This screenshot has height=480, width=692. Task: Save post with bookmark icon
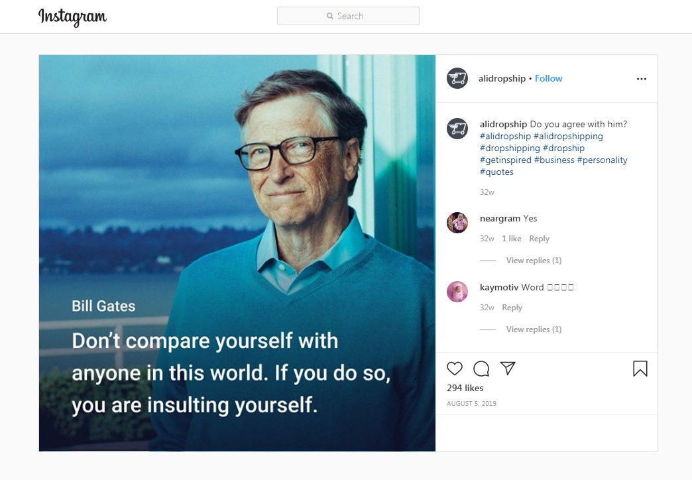click(x=640, y=369)
